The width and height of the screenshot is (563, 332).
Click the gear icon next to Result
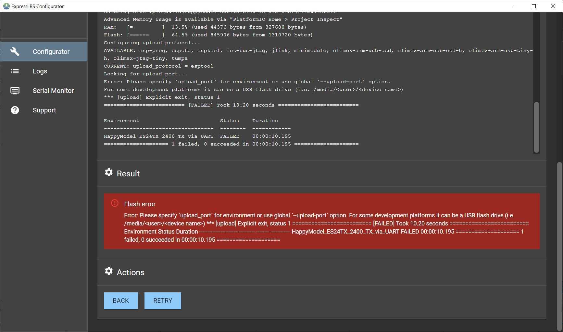pos(109,172)
